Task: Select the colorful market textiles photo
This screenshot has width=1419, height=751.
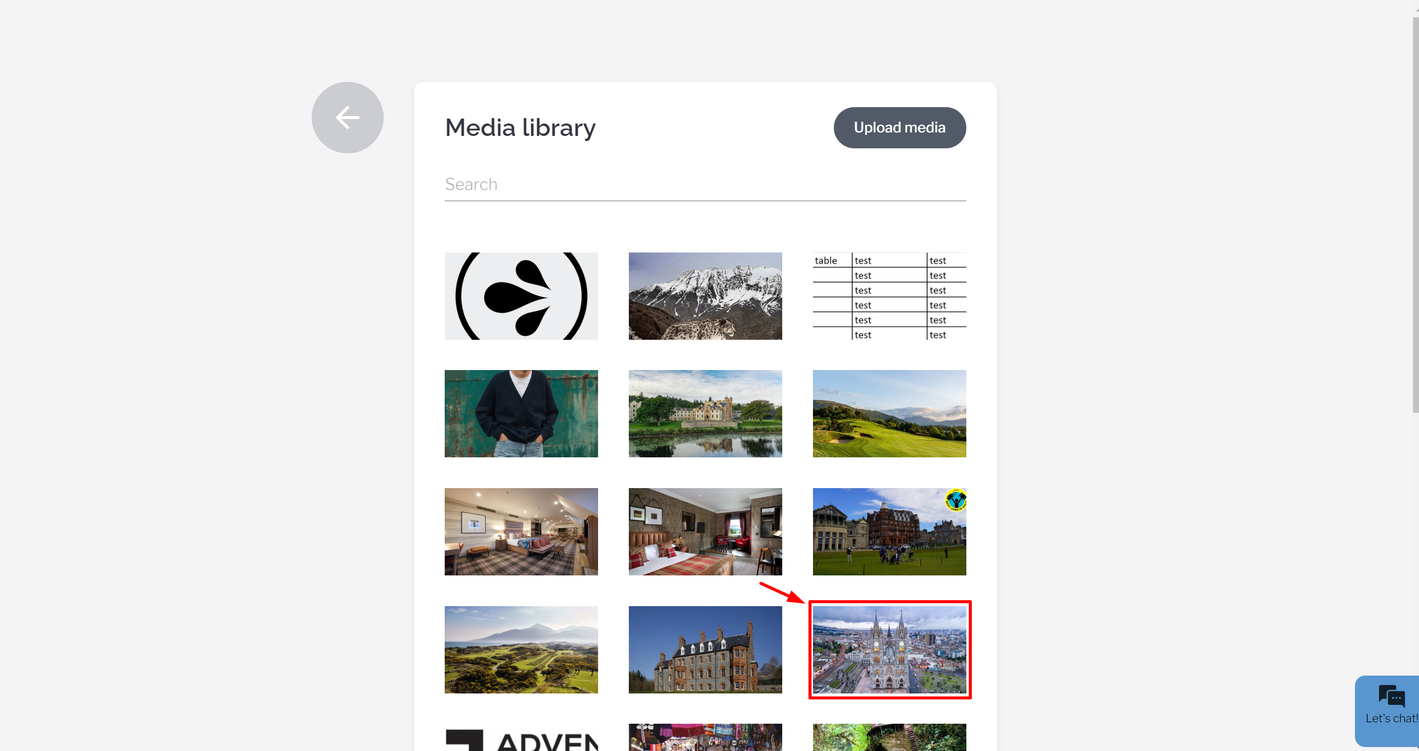Action: click(705, 738)
